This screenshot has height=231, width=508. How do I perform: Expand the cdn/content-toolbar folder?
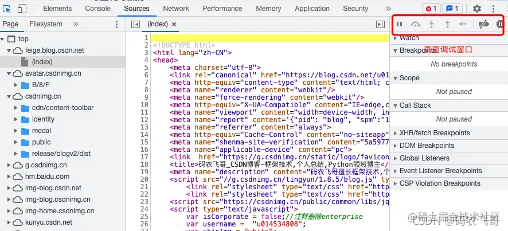pos(15,108)
